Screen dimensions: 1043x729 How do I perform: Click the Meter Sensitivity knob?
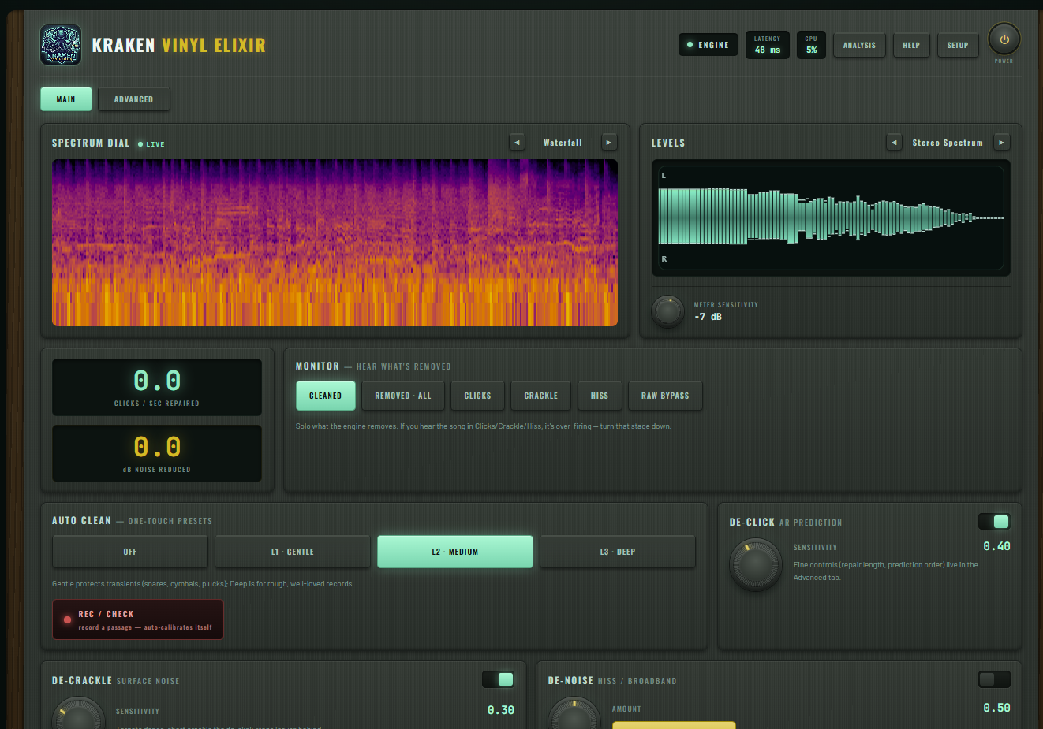click(x=668, y=311)
